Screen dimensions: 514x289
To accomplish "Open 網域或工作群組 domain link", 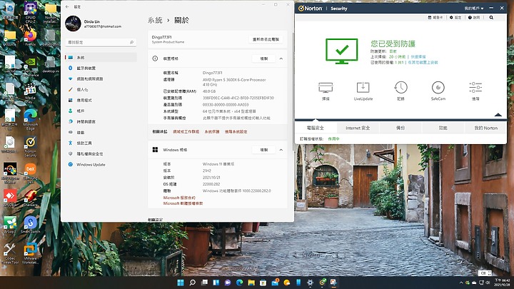I will [x=186, y=132].
